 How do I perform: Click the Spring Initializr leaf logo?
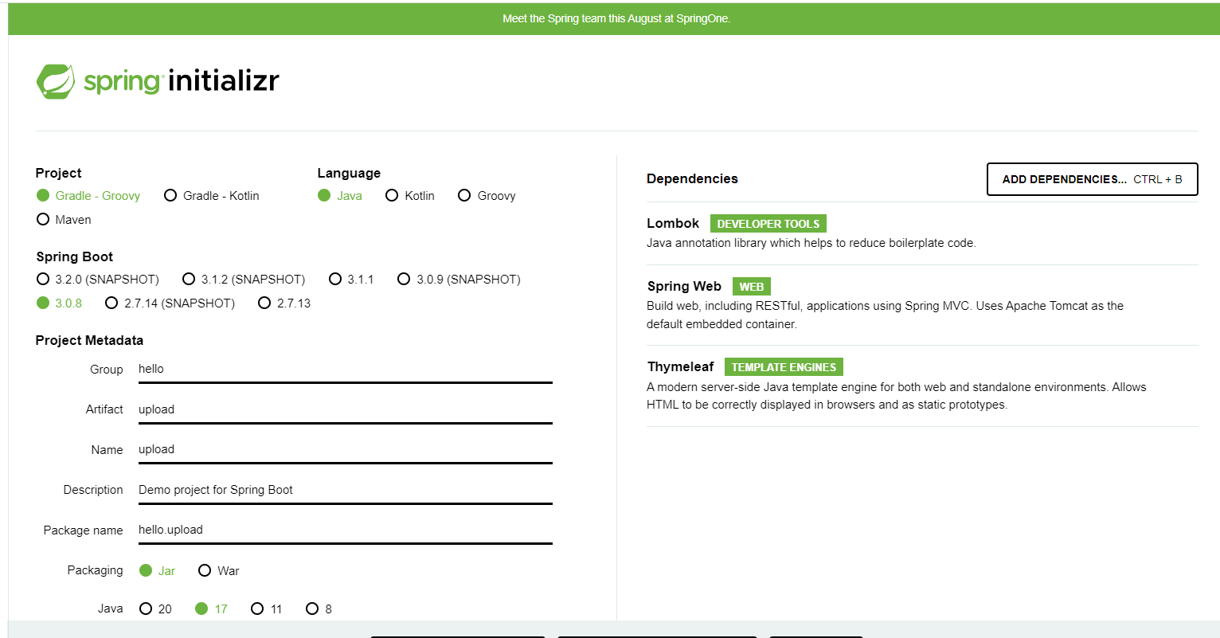click(x=56, y=81)
